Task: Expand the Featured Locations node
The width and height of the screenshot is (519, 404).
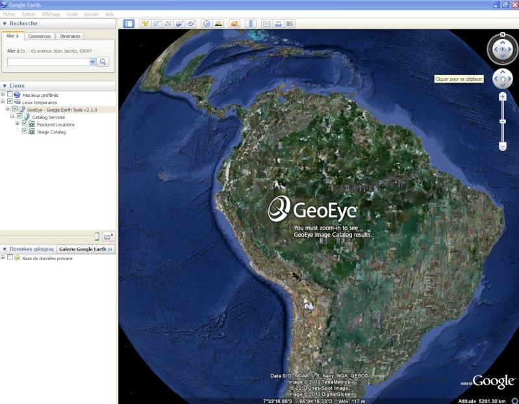Action: point(17,124)
